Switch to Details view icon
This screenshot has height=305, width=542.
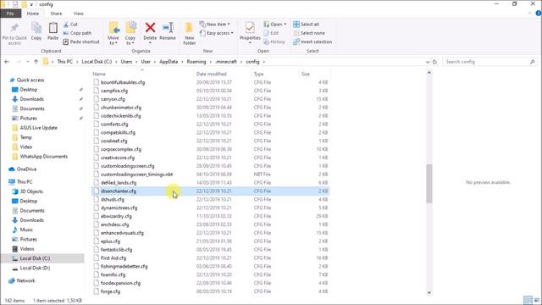pyautogui.click(x=528, y=300)
